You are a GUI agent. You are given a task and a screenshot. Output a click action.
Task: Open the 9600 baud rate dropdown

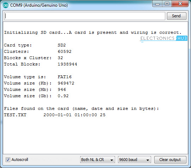click(135, 160)
